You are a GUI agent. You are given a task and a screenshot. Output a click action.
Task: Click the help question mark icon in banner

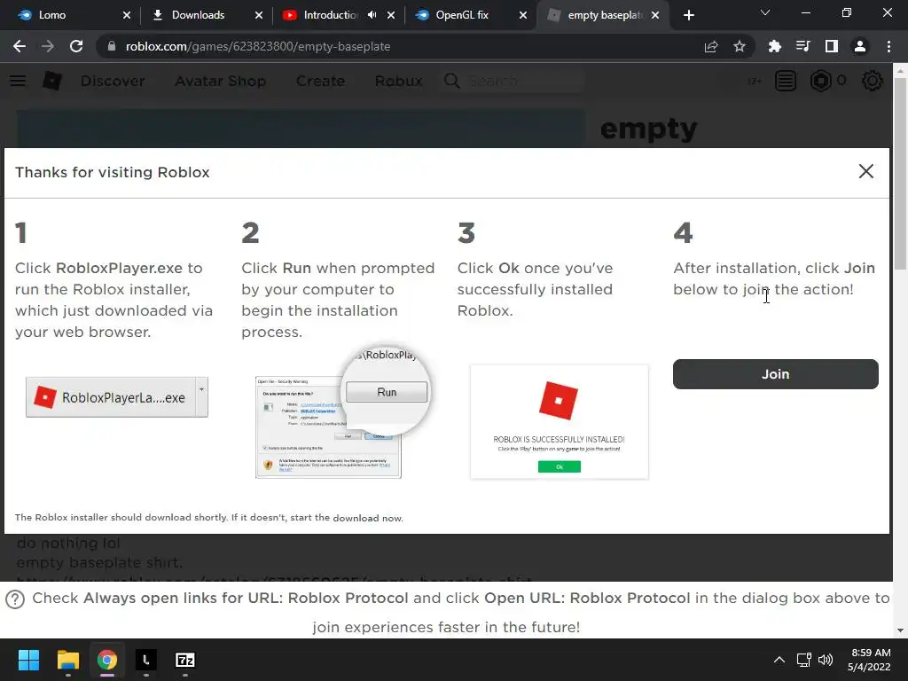coord(15,599)
